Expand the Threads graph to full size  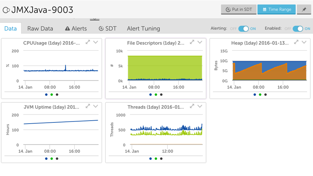click(x=192, y=106)
